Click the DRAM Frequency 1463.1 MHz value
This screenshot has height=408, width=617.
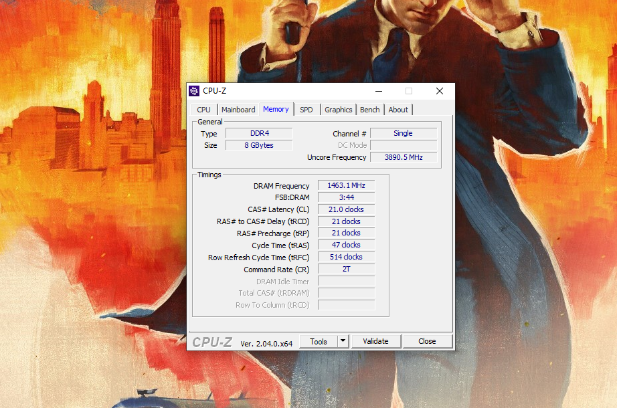tap(346, 185)
